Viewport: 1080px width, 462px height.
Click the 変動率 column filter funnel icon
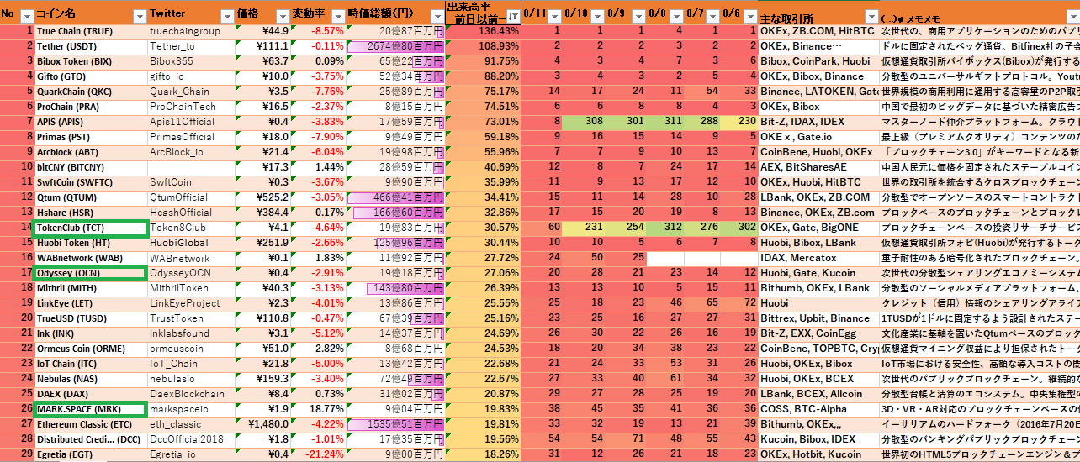[x=336, y=16]
